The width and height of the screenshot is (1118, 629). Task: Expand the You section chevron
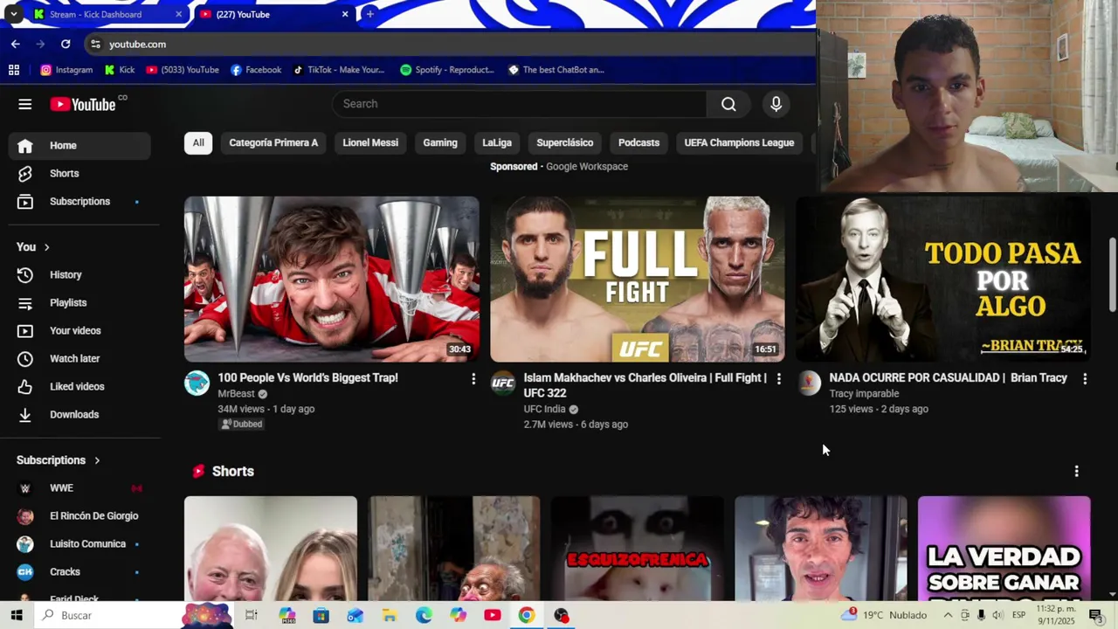coord(47,247)
